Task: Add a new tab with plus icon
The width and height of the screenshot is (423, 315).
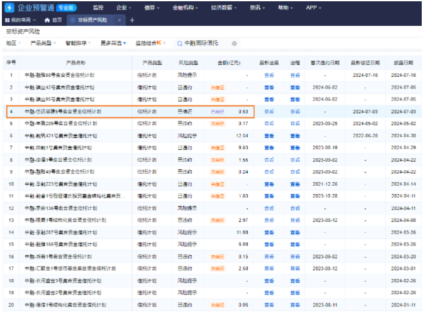Action: point(132,20)
